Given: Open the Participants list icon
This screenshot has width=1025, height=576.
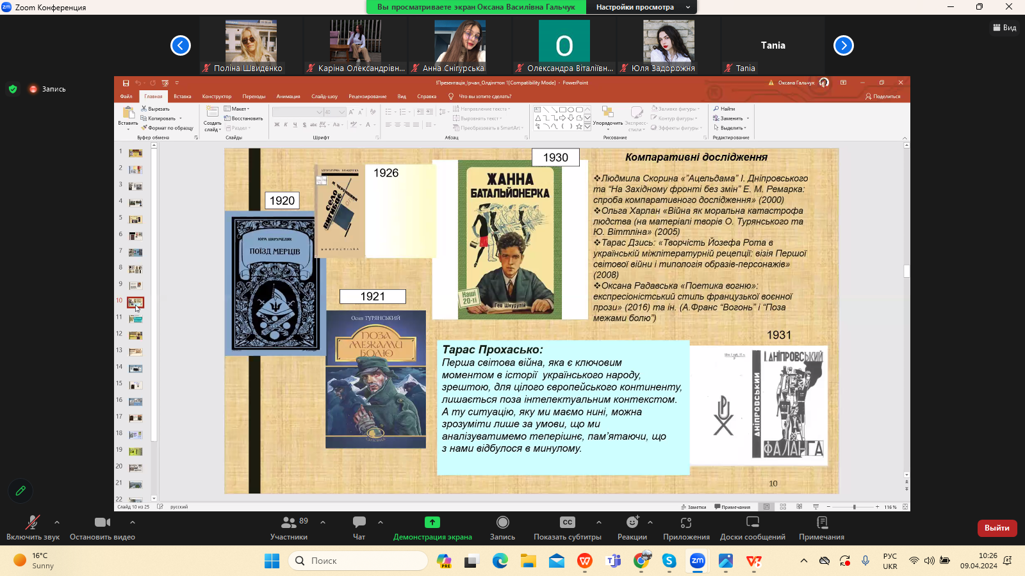Looking at the screenshot, I should pos(289,523).
